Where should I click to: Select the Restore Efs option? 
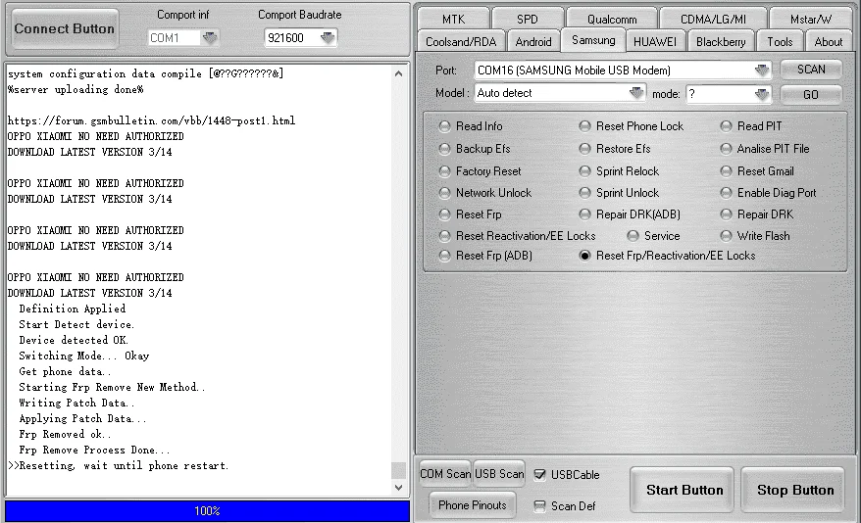[x=615, y=149]
